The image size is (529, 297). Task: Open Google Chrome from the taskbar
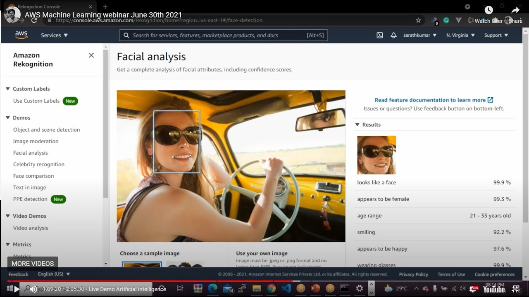tap(271, 288)
